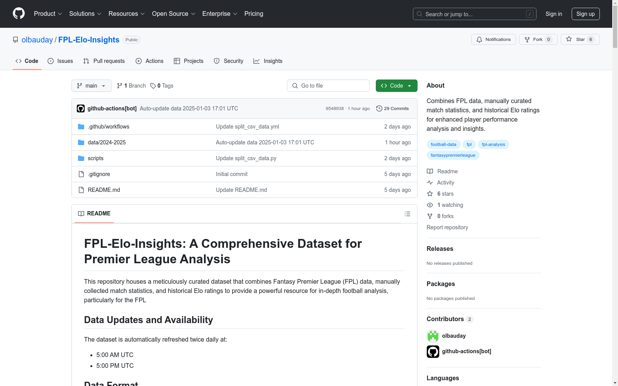
Task: Switch to the Insights tab
Action: [268, 61]
